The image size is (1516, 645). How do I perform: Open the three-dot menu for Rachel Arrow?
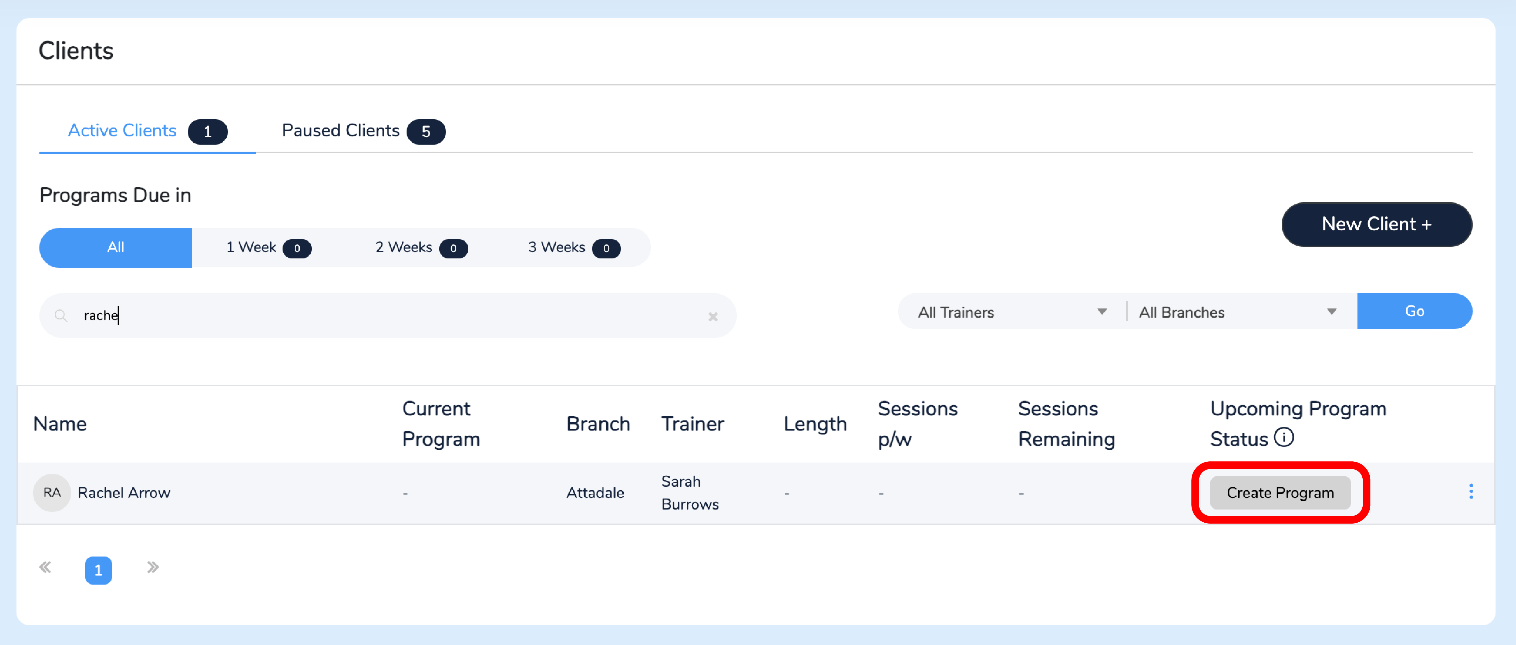(1471, 492)
